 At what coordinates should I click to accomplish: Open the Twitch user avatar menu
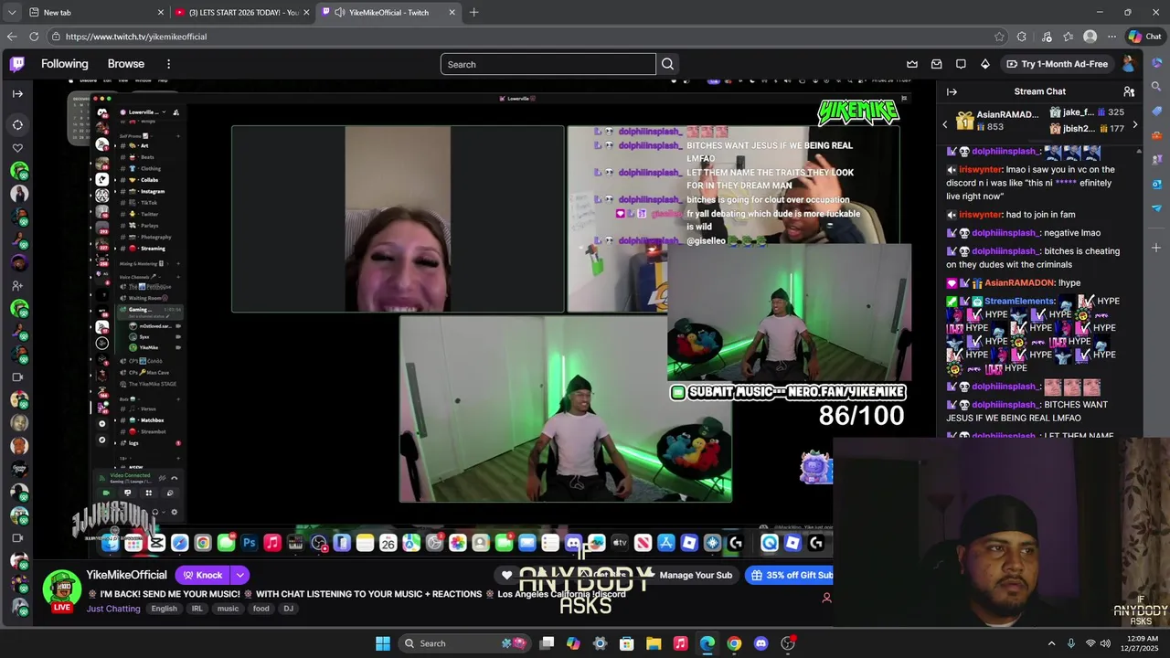pos(1129,64)
